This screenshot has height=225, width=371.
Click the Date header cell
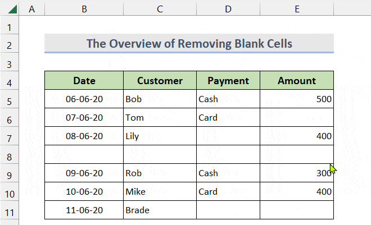(x=84, y=81)
